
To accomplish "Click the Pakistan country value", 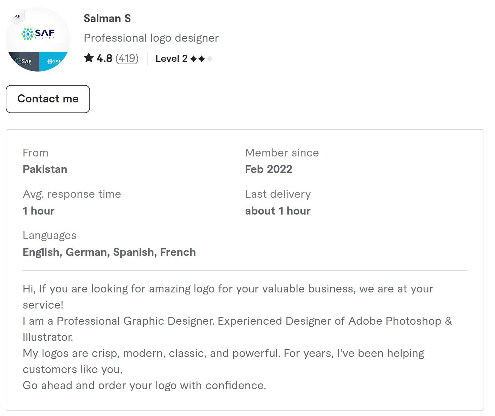I will click(45, 169).
